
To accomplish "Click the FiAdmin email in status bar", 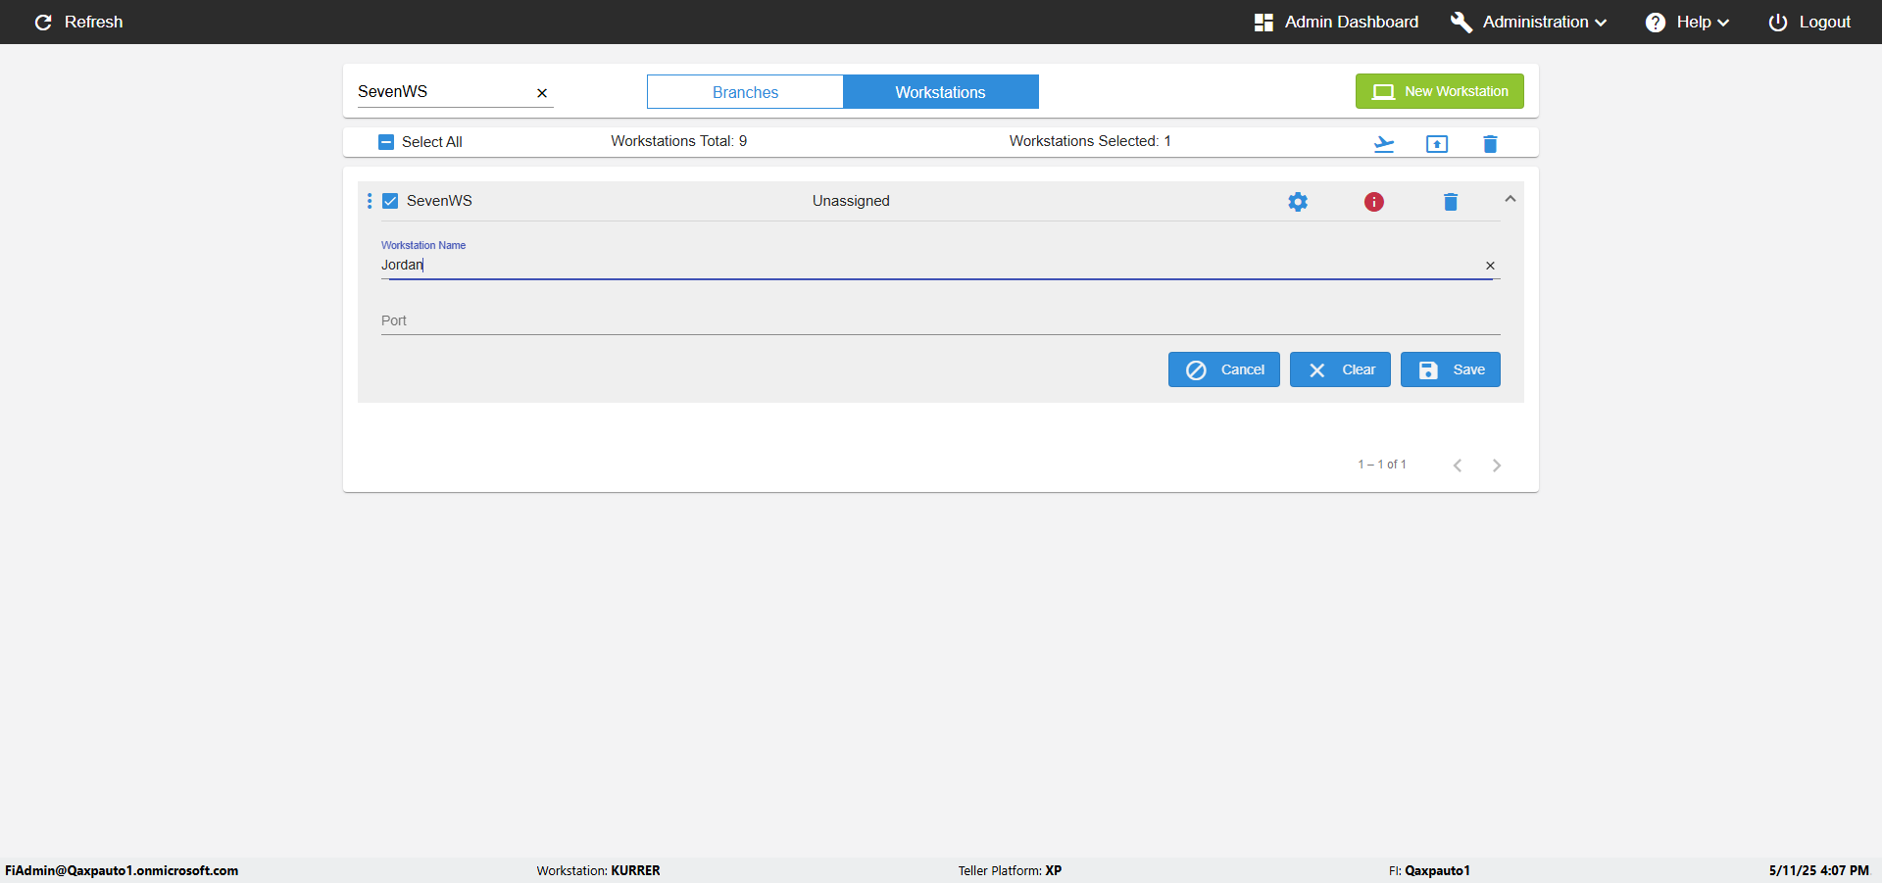I will 122,870.
